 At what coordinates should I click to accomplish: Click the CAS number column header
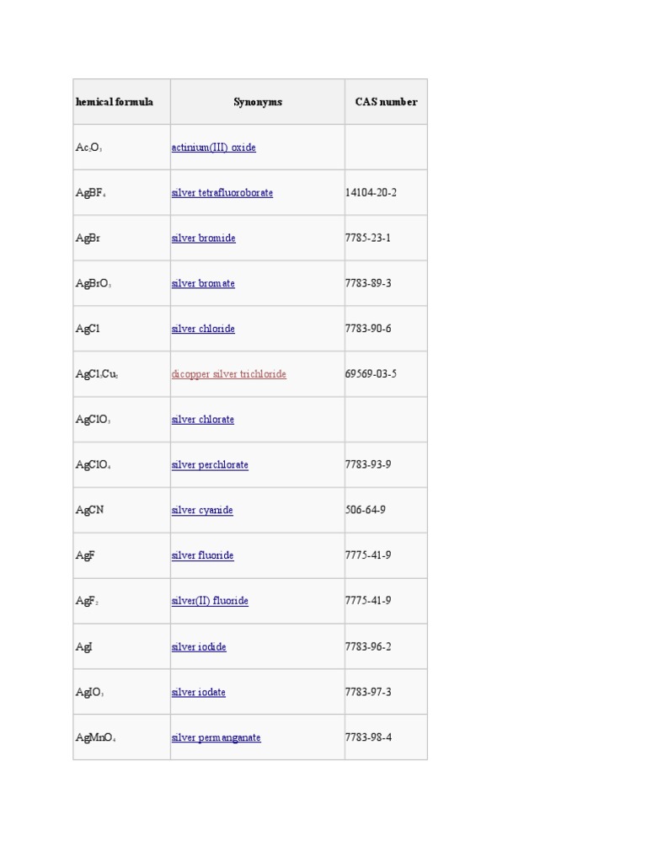coord(386,102)
